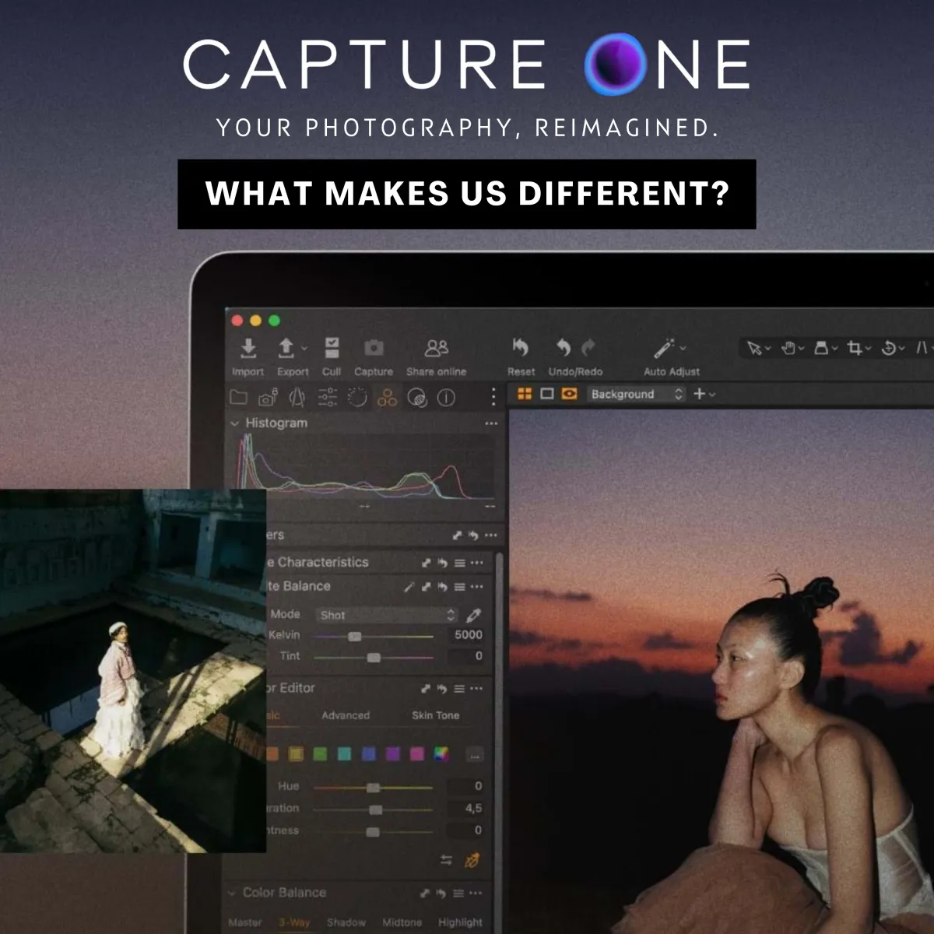934x934 pixels.
Task: Reset the White Balance tool
Action: 442,587
